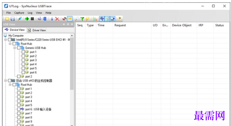Viewport: 231px width, 126px height.
Task: Open search with the magnifier icon
Action: 77,19
